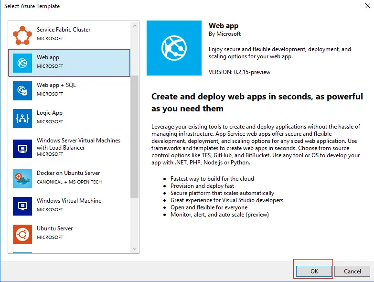
Task: Click the Web app title in details pane
Action: pos(224,25)
